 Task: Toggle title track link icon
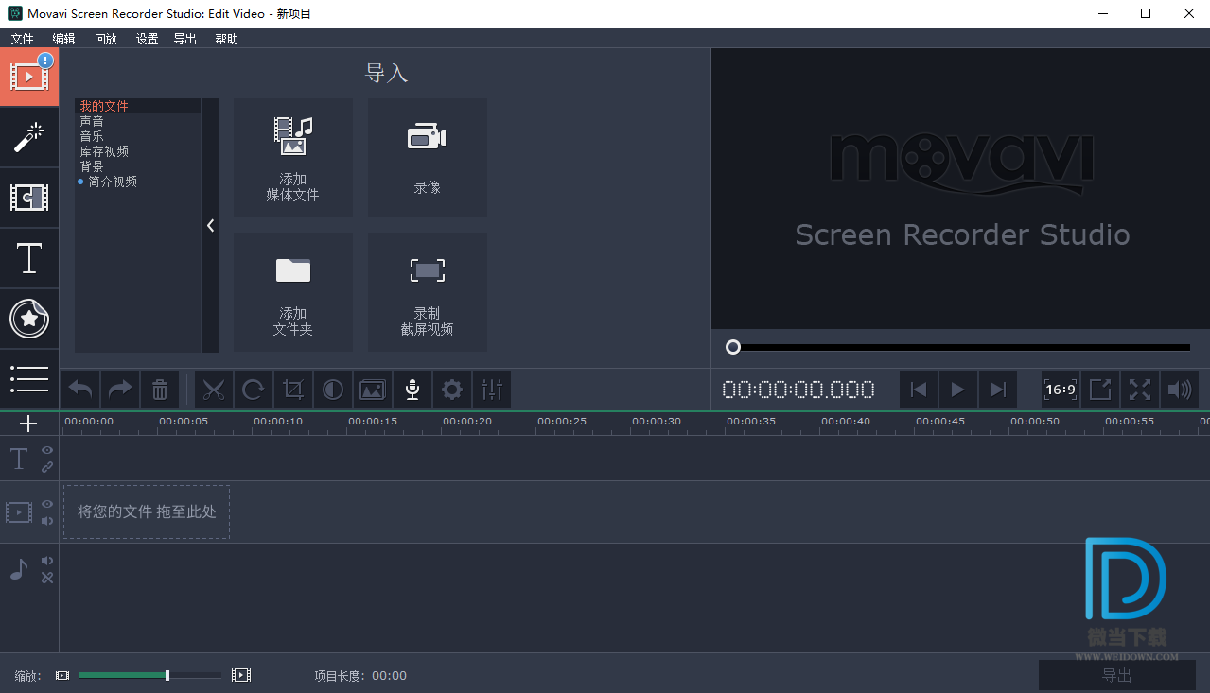point(47,467)
